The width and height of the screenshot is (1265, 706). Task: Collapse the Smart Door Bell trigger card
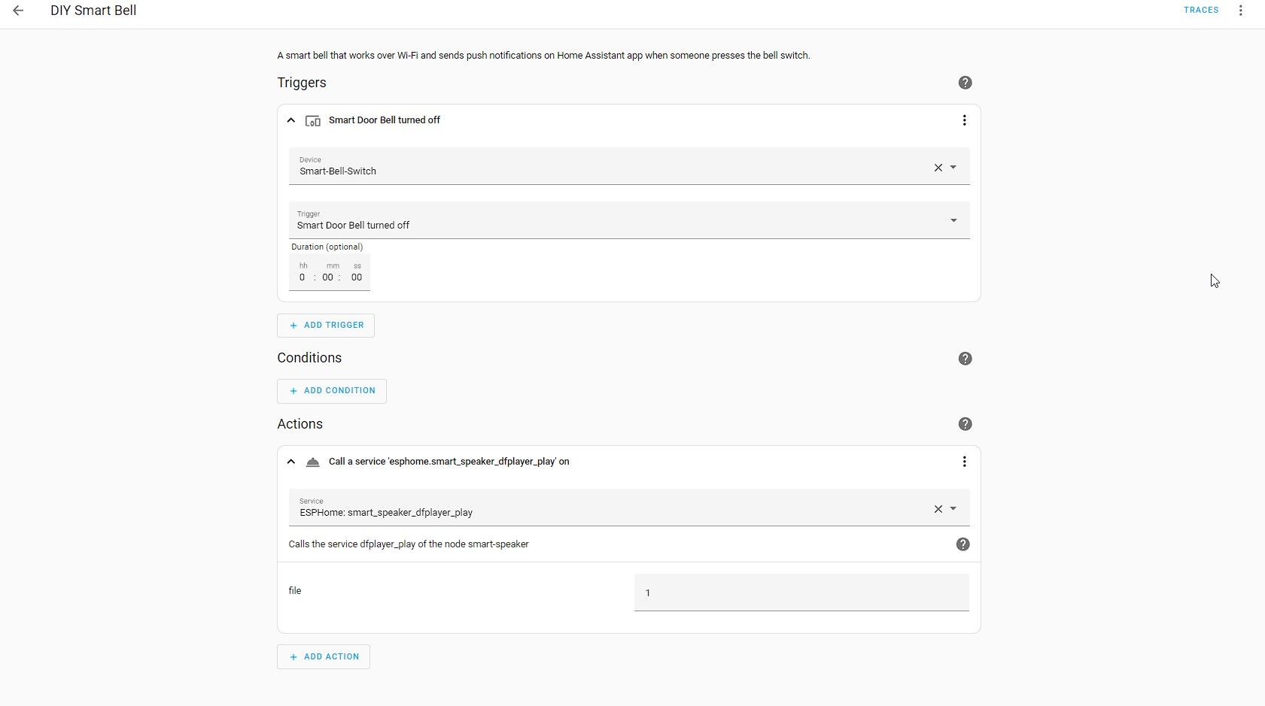pyautogui.click(x=291, y=120)
